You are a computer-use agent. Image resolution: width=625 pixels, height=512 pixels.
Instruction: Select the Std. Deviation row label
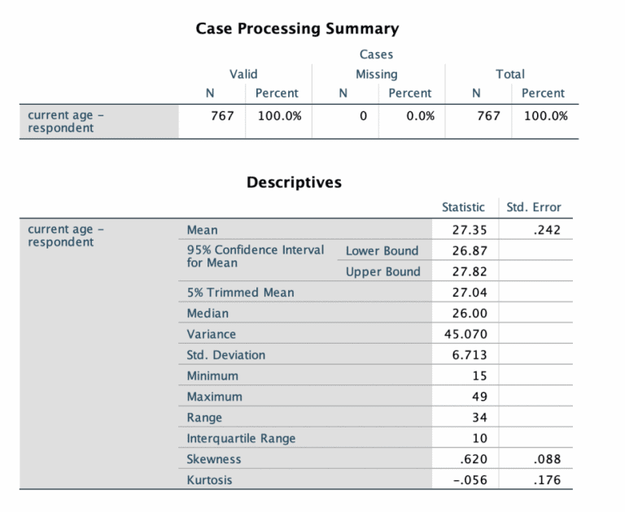[x=226, y=355]
